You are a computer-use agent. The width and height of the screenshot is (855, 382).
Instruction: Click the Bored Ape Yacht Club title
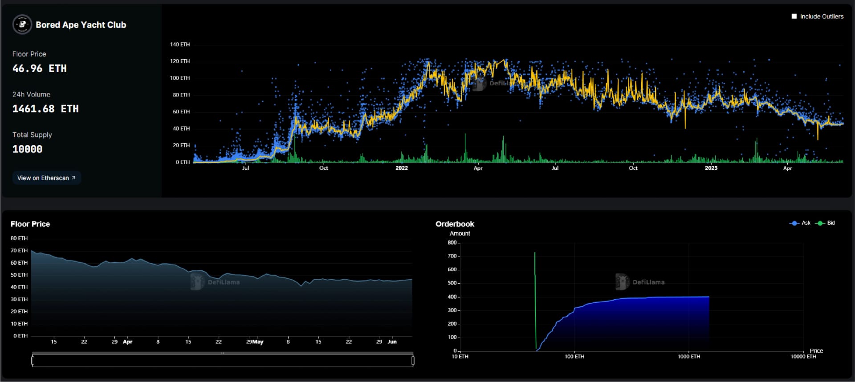[x=81, y=25]
